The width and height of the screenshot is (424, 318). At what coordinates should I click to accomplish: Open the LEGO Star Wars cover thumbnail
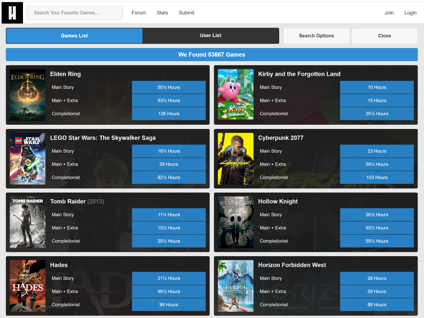[x=28, y=158]
